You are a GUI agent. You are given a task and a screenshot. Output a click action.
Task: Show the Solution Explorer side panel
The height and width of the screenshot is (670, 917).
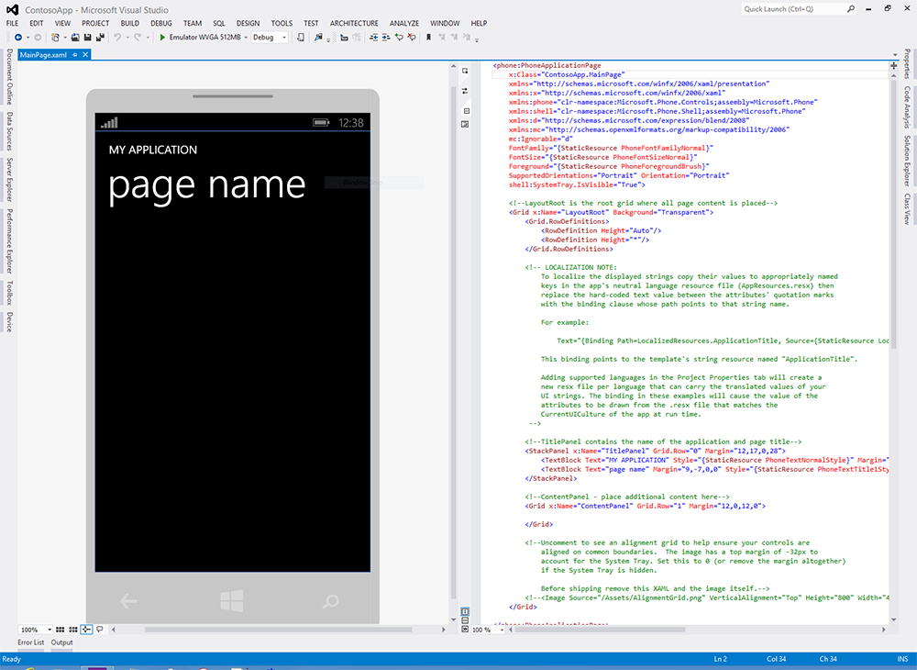[x=907, y=161]
